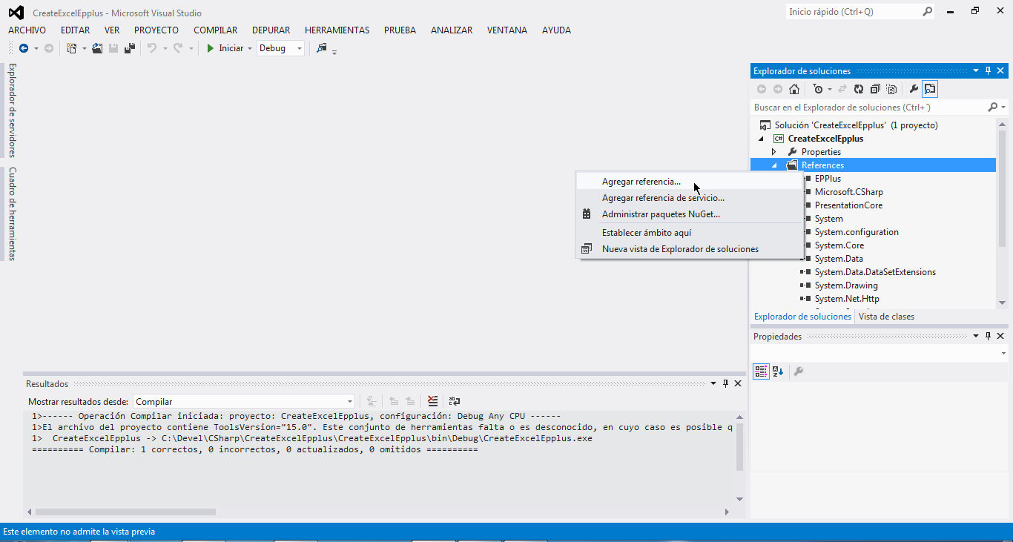Screen dimensions: 1013x542
Task: Navigate backward using the blue arrow icon
Action: [x=24, y=48]
